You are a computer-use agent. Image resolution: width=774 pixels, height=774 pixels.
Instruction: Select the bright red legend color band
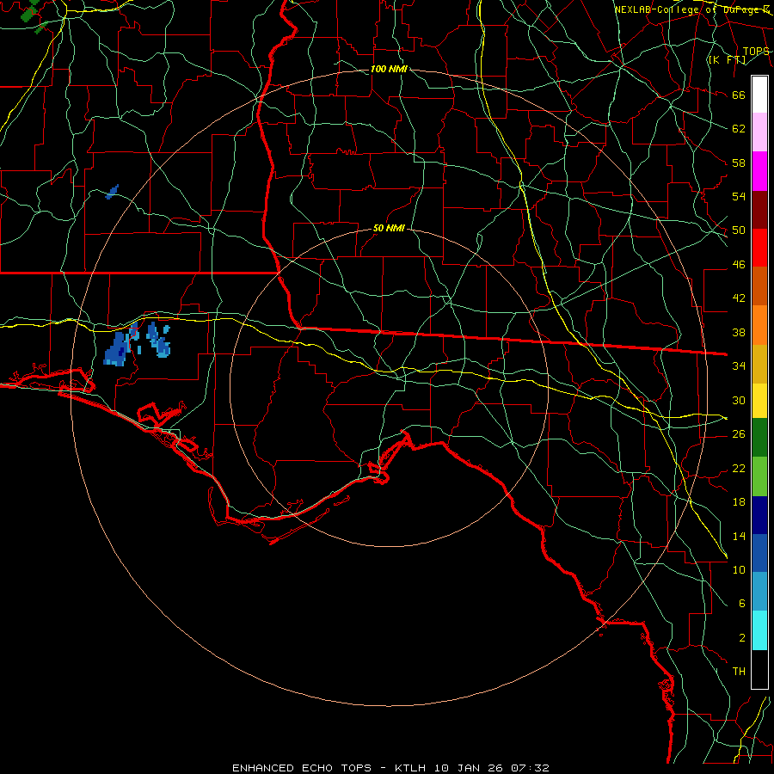(759, 248)
